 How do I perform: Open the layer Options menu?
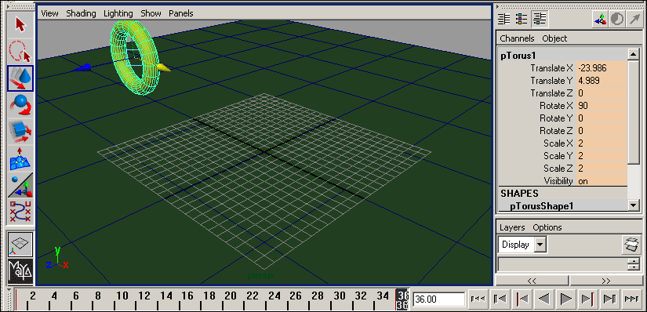pos(547,227)
